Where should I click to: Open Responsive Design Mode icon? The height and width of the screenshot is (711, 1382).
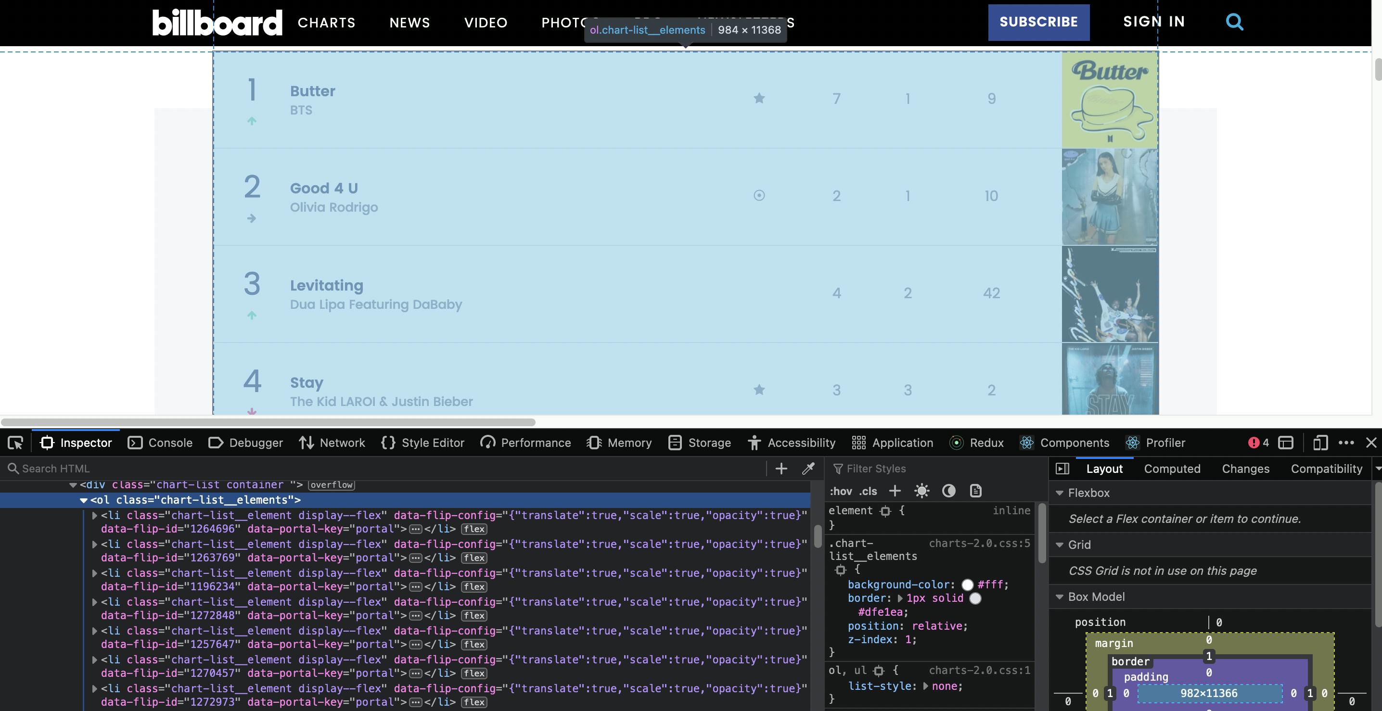pos(1320,443)
